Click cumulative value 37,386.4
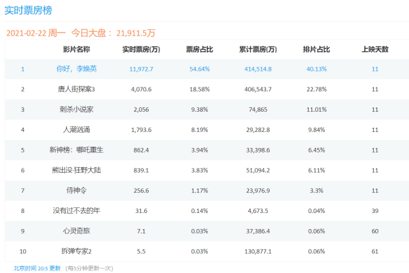 (x=258, y=232)
